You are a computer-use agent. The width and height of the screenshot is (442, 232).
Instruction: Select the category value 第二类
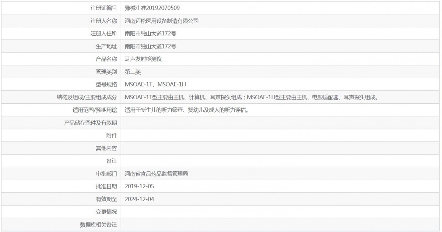point(133,72)
